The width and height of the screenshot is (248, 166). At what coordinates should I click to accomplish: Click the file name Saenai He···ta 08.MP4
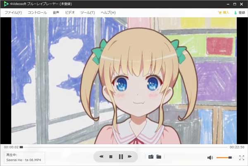(x=24, y=160)
